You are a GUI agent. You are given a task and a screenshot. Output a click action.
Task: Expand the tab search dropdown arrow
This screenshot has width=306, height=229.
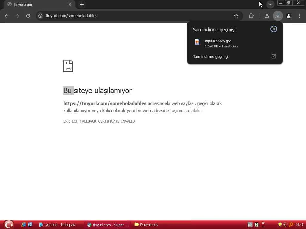click(x=270, y=4)
